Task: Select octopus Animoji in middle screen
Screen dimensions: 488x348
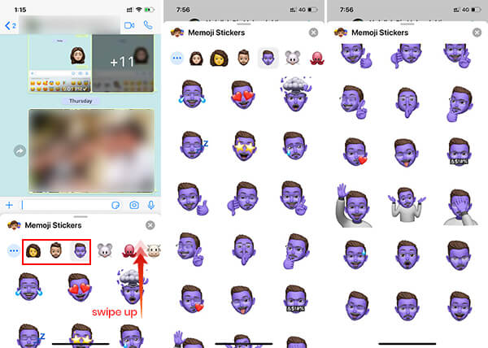Action: click(317, 59)
